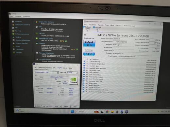Open the Подання menu in Speccy
The width and height of the screenshot is (170, 127).
coord(18,17)
